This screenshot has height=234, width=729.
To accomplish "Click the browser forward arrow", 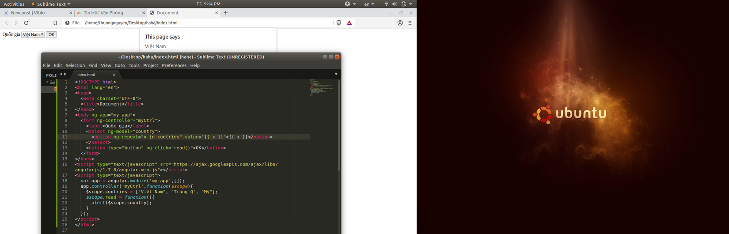I will [16, 23].
